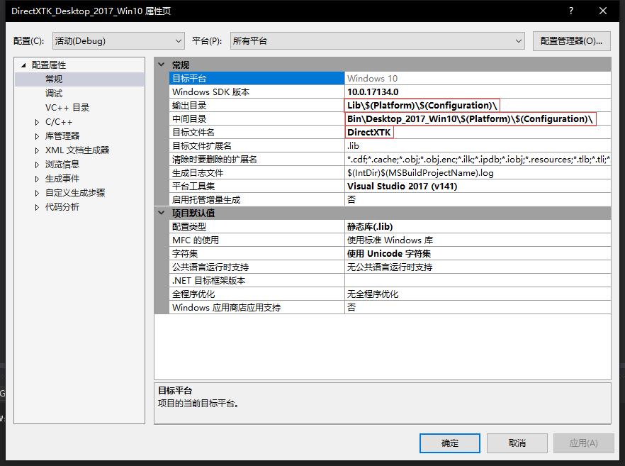This screenshot has height=466, width=625.
Task: Click the 输出目录 value Lib\$(Platform)
Action: [478, 105]
